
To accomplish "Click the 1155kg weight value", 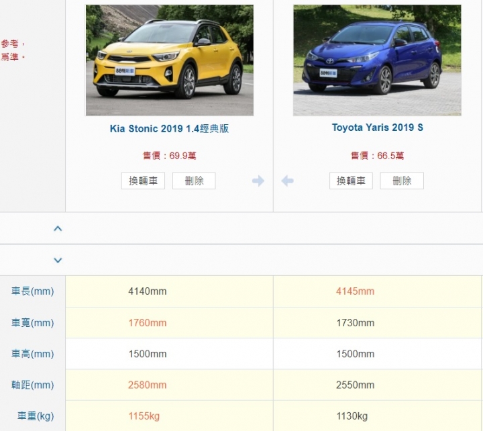I will (144, 416).
